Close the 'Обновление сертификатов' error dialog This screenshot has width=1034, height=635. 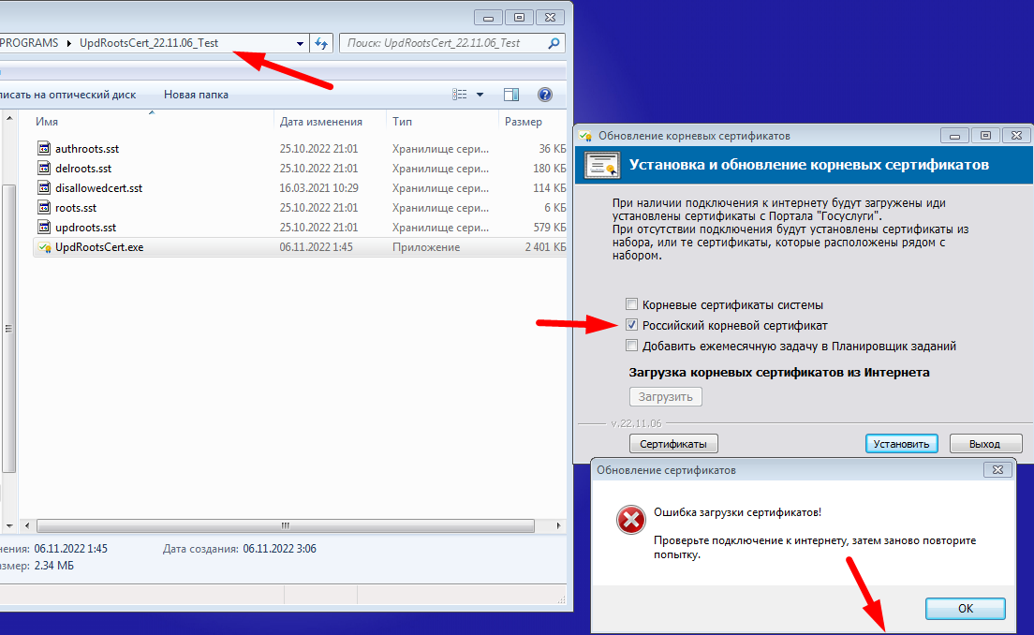[997, 469]
